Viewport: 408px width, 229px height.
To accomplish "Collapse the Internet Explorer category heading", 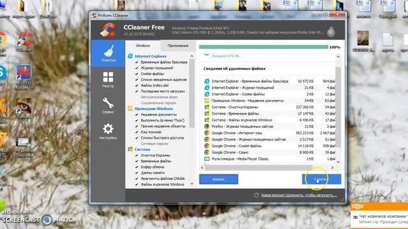I will [x=150, y=56].
